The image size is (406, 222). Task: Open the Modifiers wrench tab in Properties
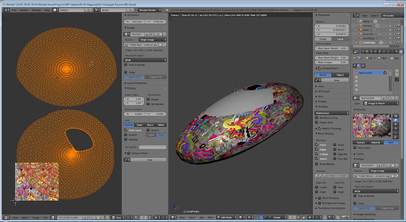[388, 51]
